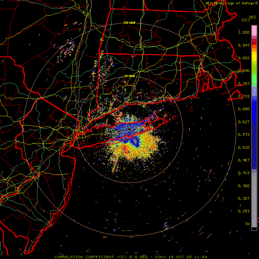Screen dimensions: 259x259
Task: Click the 0.947 color scale value
Action: pyautogui.click(x=244, y=45)
